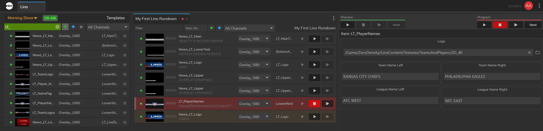This screenshot has width=543, height=131.
Task: Clear the LT_ template search text
Action: point(57,27)
